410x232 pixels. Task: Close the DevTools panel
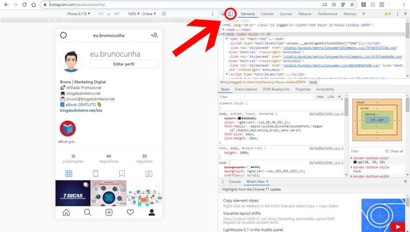click(x=405, y=14)
